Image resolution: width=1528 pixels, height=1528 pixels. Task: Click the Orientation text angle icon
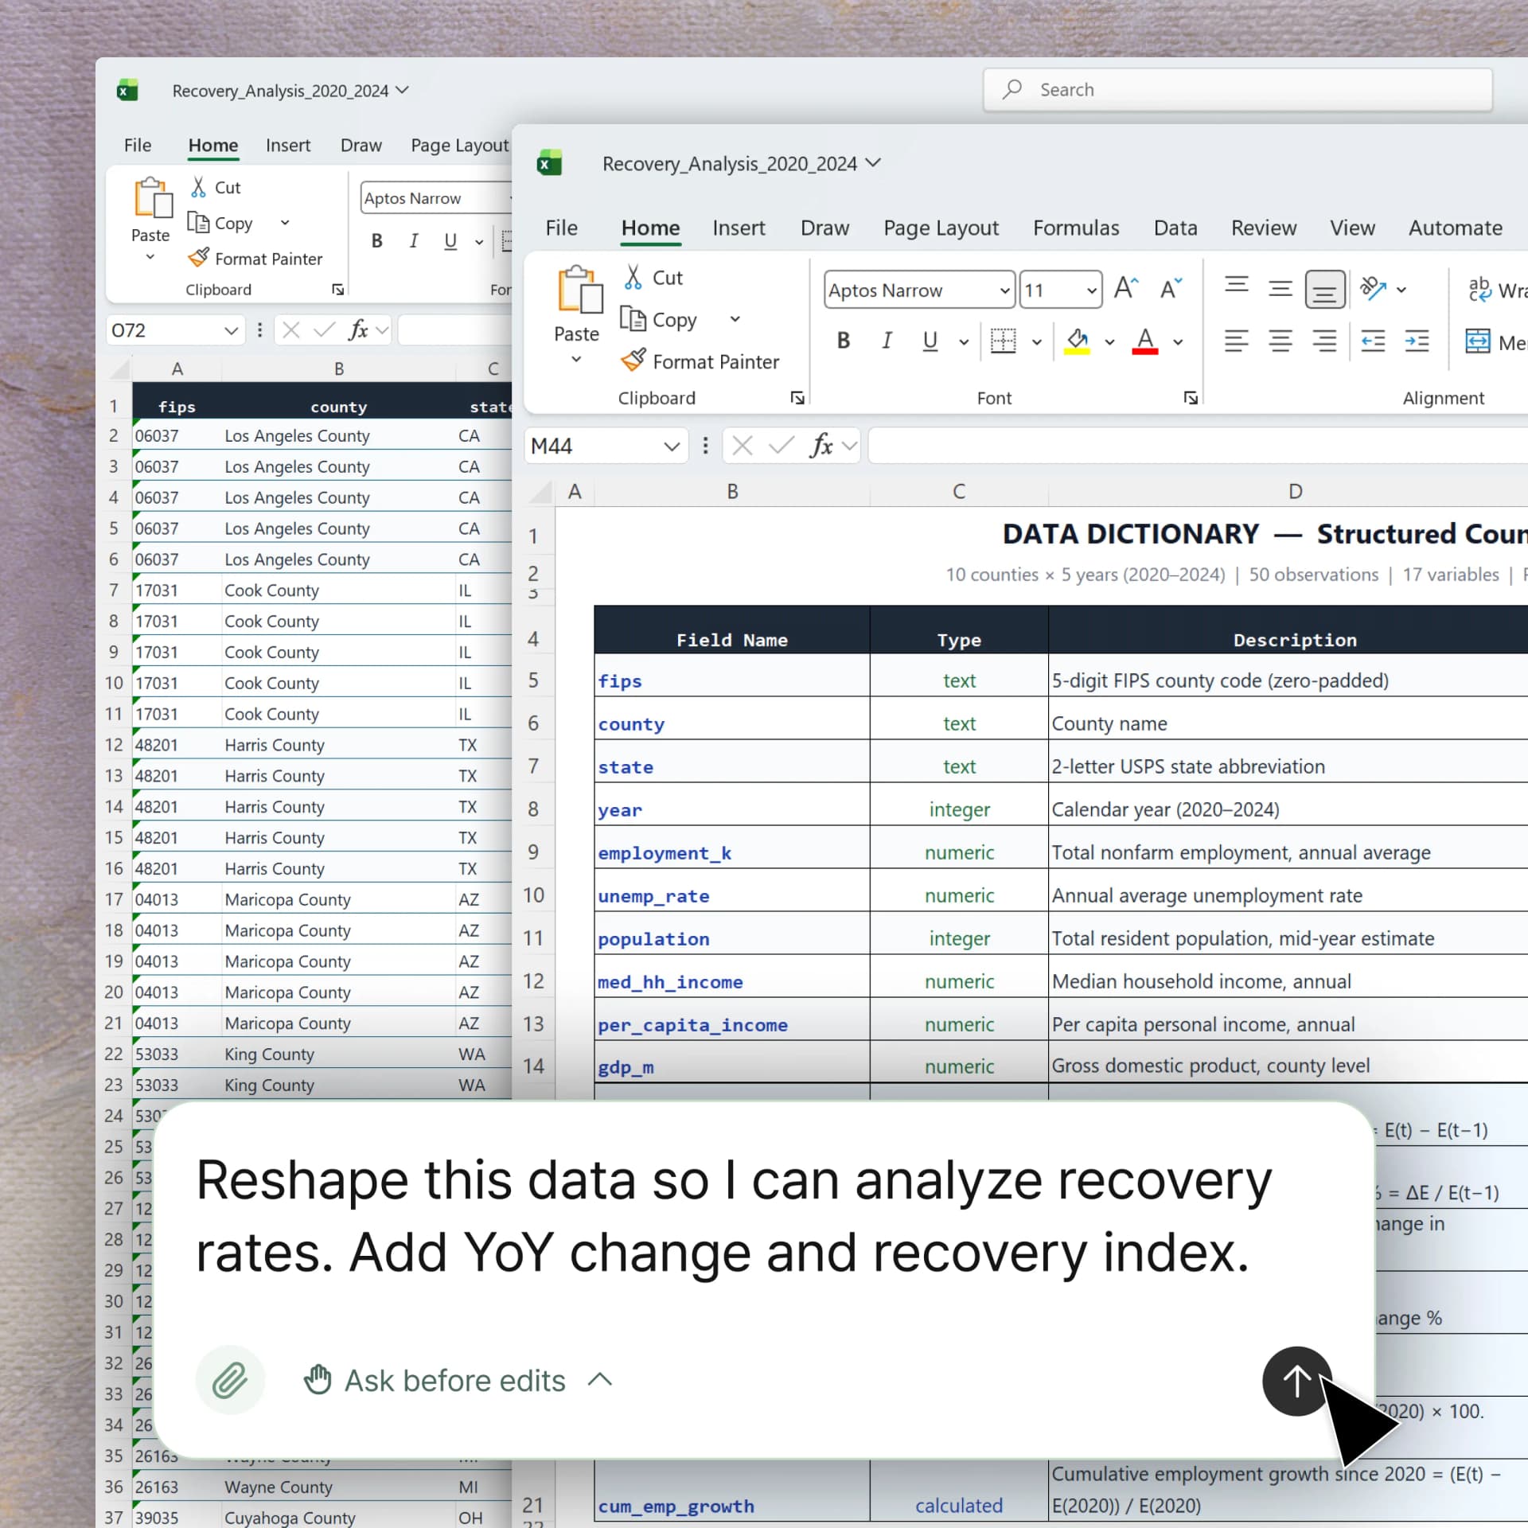tap(1373, 288)
